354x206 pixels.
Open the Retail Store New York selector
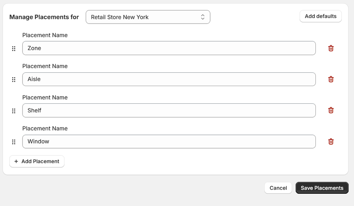pyautogui.click(x=148, y=17)
